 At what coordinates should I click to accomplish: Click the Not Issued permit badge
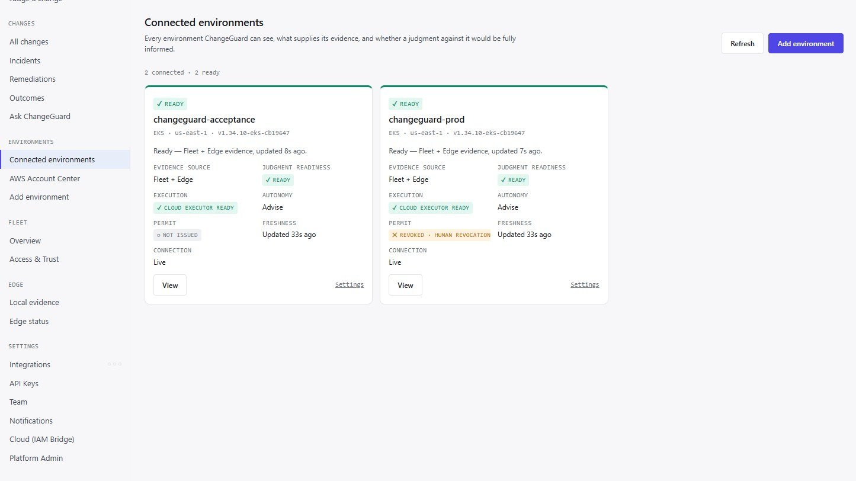click(177, 235)
